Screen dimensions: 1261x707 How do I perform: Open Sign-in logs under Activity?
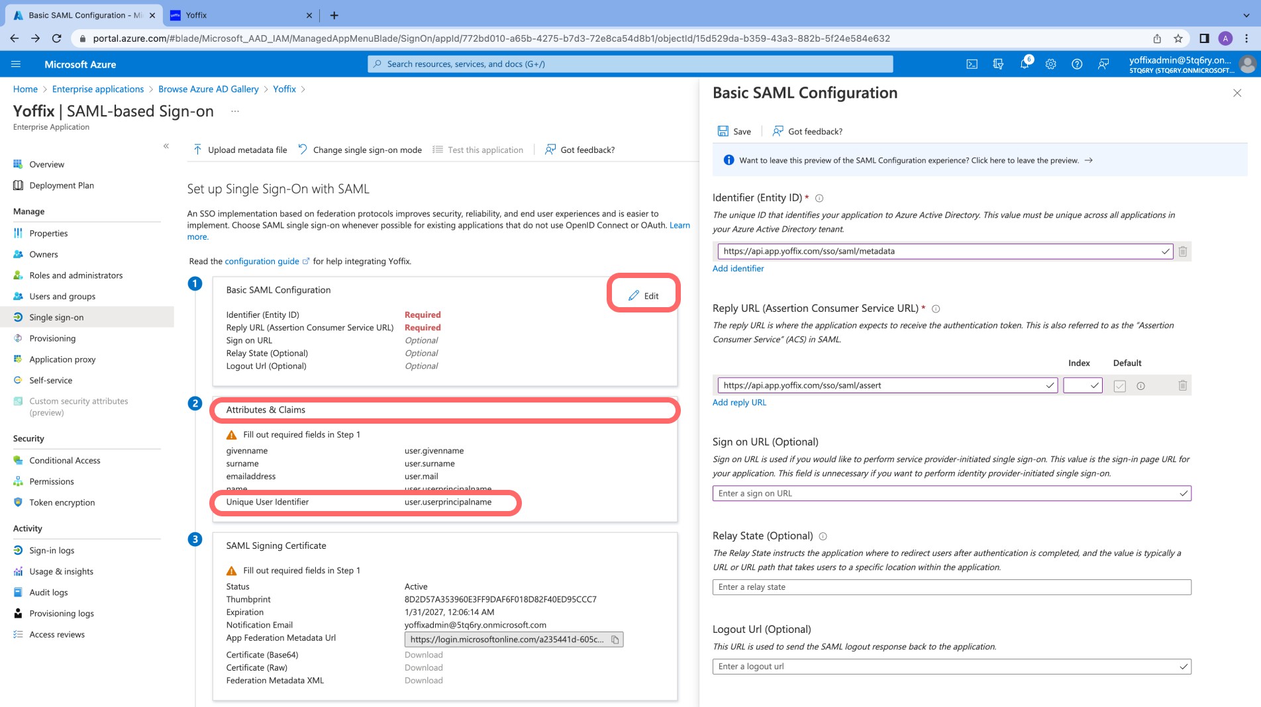[52, 551]
